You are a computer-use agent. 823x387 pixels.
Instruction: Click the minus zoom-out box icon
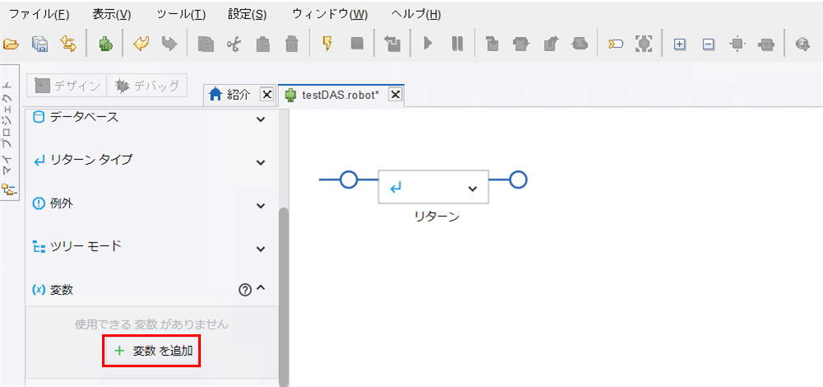pos(709,44)
